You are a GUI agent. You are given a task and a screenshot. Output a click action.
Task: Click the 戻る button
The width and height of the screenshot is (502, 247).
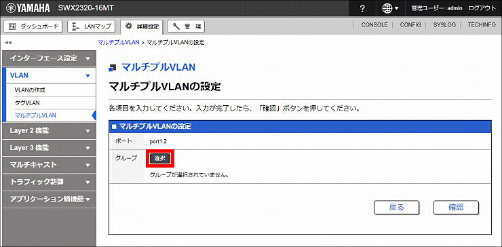(396, 208)
